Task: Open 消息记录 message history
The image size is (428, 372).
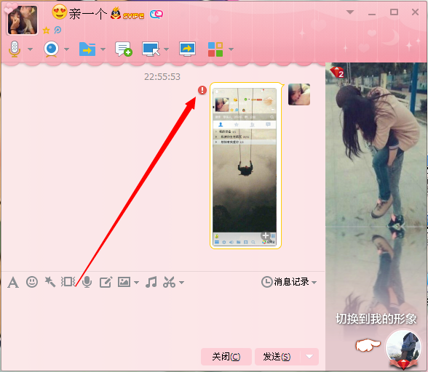Action: pos(285,282)
